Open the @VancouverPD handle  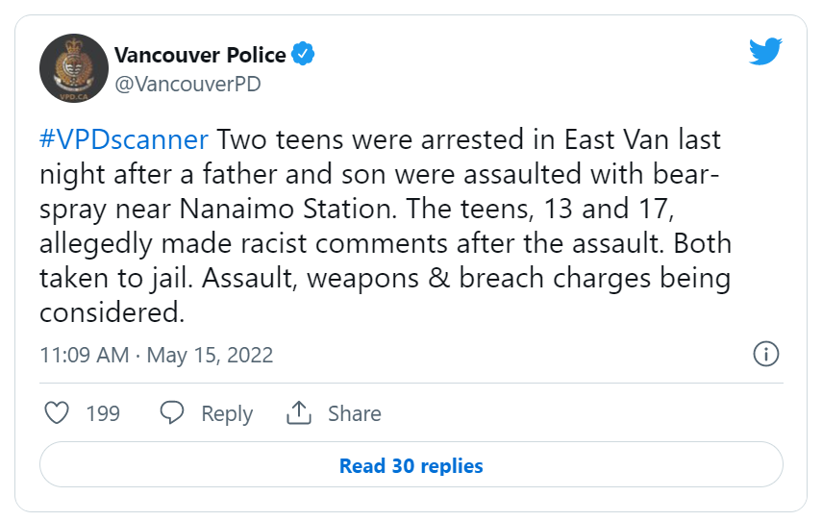point(187,85)
